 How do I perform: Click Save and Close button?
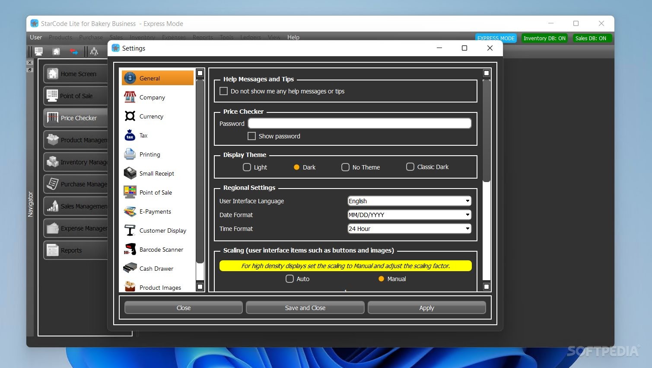305,307
